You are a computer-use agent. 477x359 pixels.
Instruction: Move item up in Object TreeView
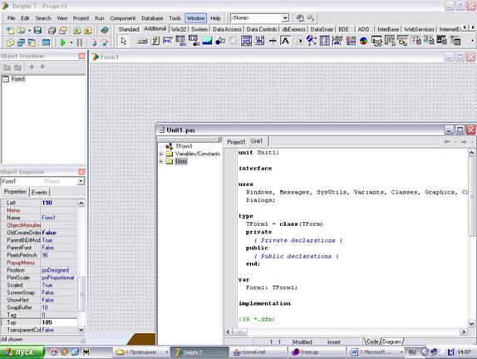32,66
